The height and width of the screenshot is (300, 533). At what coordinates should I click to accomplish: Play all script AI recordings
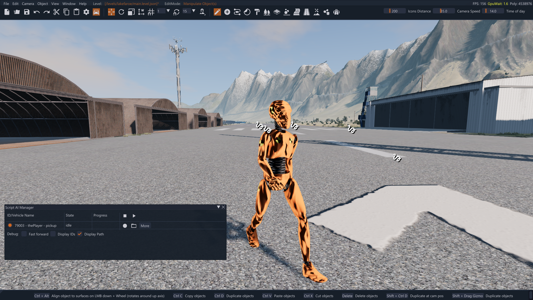pyautogui.click(x=134, y=216)
